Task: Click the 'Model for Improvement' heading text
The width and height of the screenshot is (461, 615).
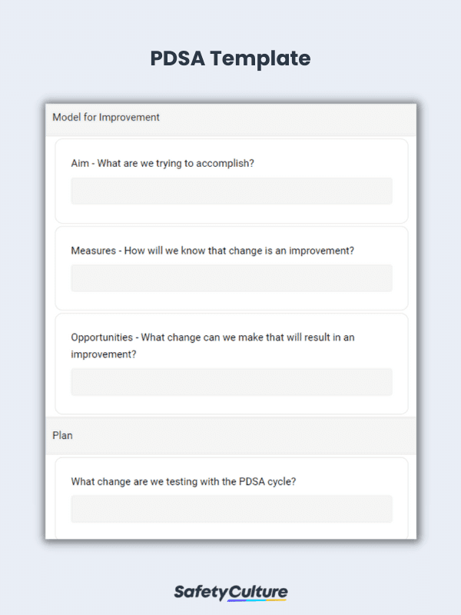Action: [106, 118]
